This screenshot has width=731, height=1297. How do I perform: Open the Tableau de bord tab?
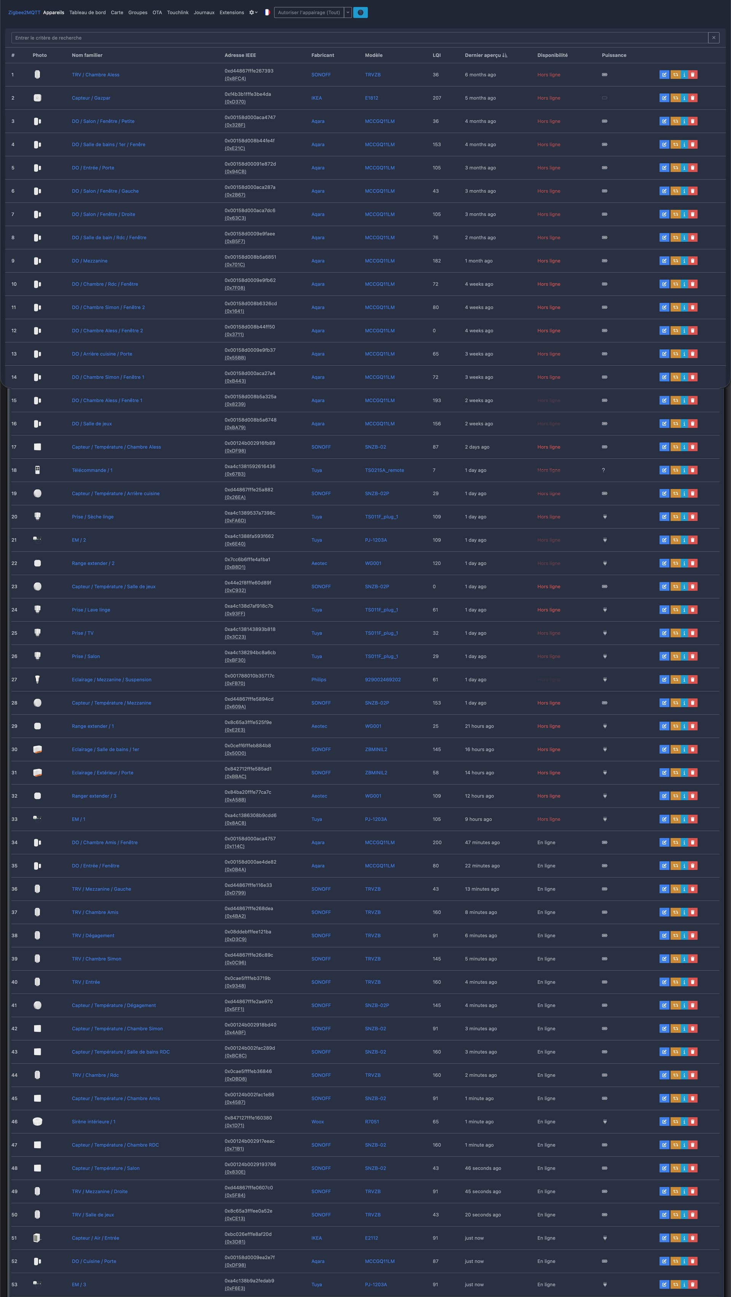88,13
